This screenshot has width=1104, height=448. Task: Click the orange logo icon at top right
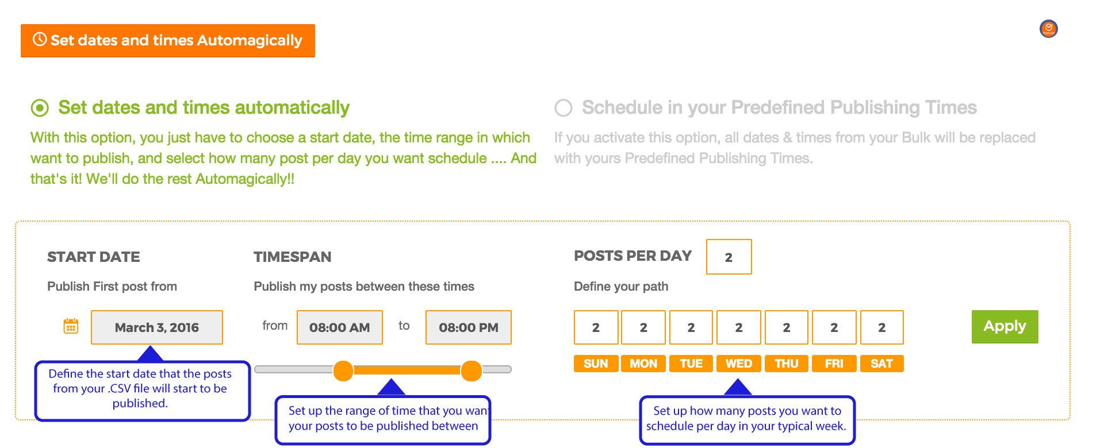1049,29
